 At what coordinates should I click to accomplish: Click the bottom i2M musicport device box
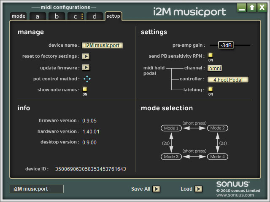click(x=37, y=189)
